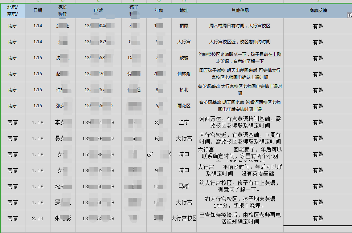Select note cell mentioning 周六或周日有时间

point(240,26)
